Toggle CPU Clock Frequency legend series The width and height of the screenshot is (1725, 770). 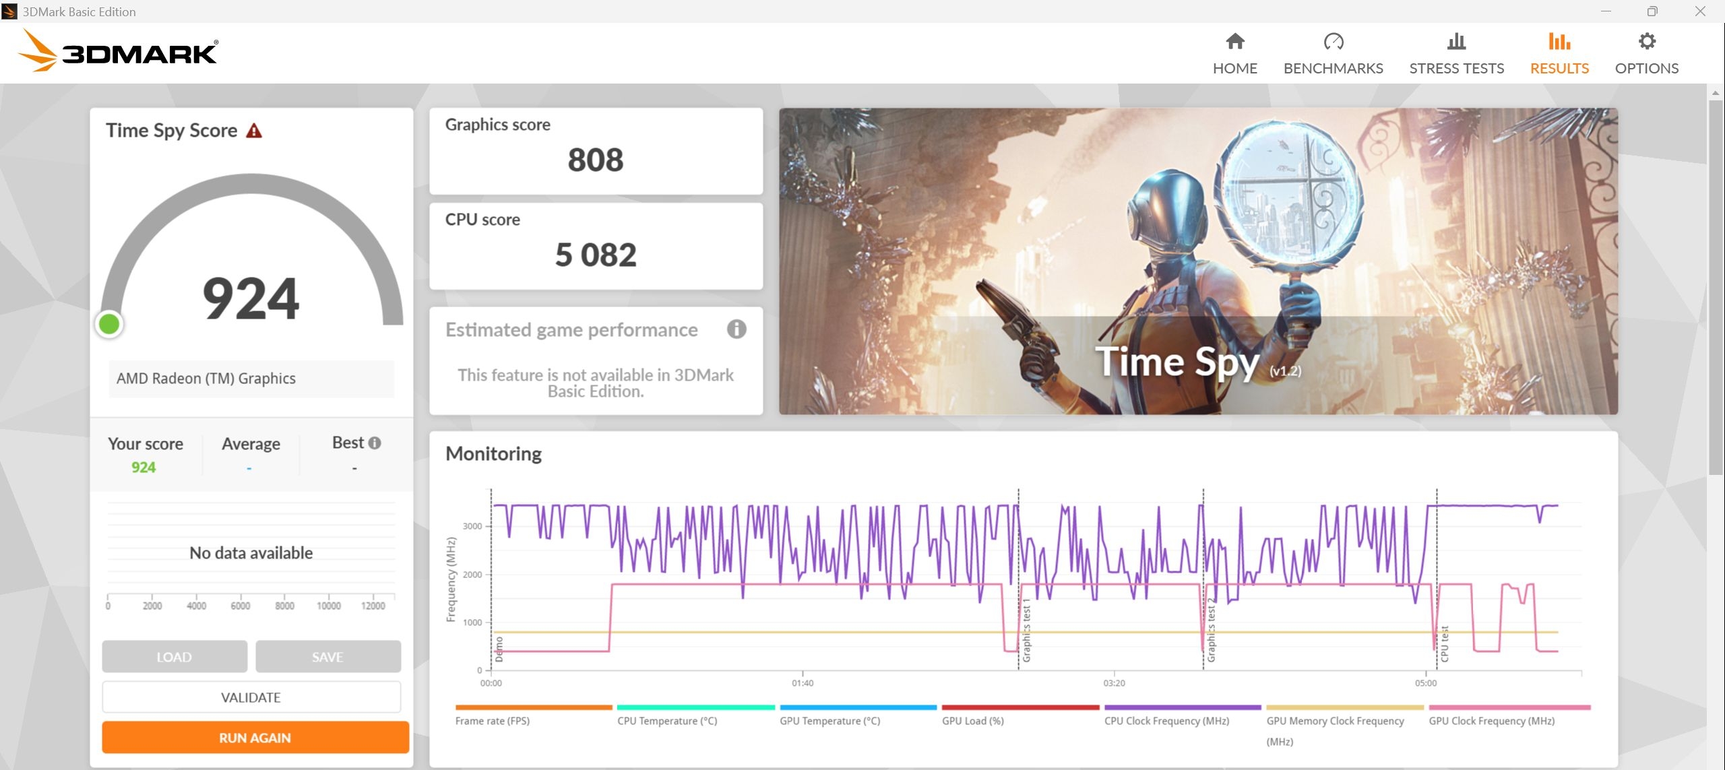tap(1166, 721)
